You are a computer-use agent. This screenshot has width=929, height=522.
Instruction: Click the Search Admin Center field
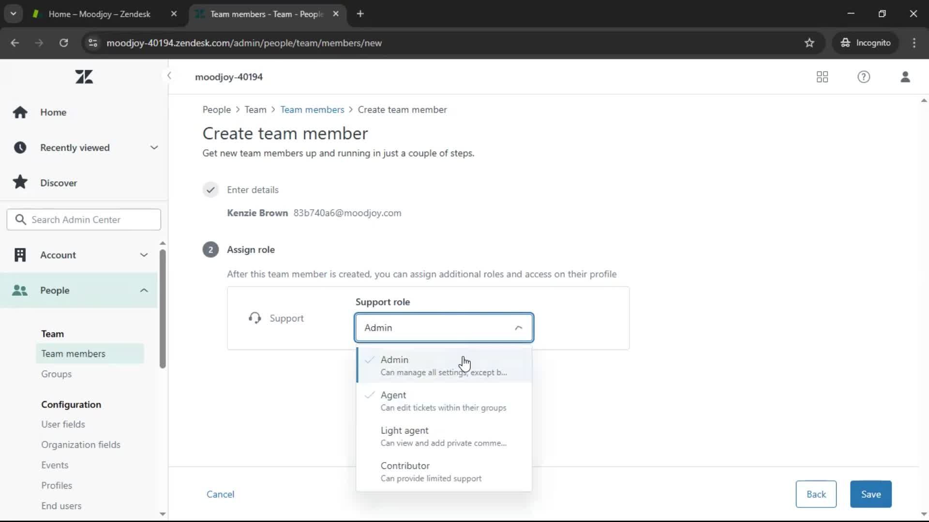[x=84, y=219]
